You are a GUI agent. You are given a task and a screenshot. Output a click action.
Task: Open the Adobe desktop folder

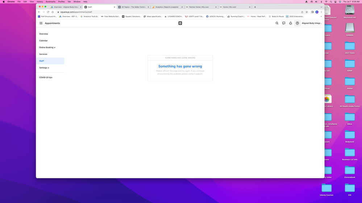pos(350,83)
